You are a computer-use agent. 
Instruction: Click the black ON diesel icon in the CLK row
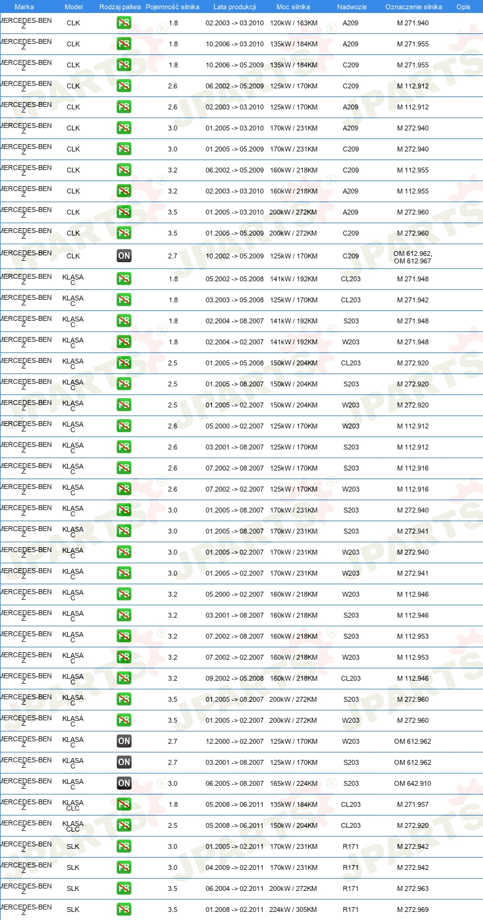click(124, 256)
